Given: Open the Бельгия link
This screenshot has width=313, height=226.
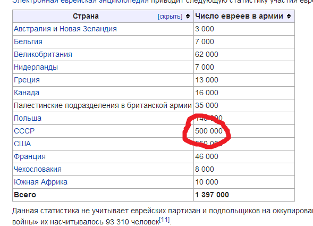Looking at the screenshot, I should click(x=28, y=42).
